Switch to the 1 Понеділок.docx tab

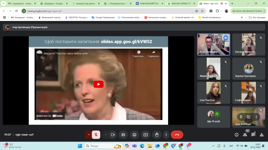tap(118, 3)
